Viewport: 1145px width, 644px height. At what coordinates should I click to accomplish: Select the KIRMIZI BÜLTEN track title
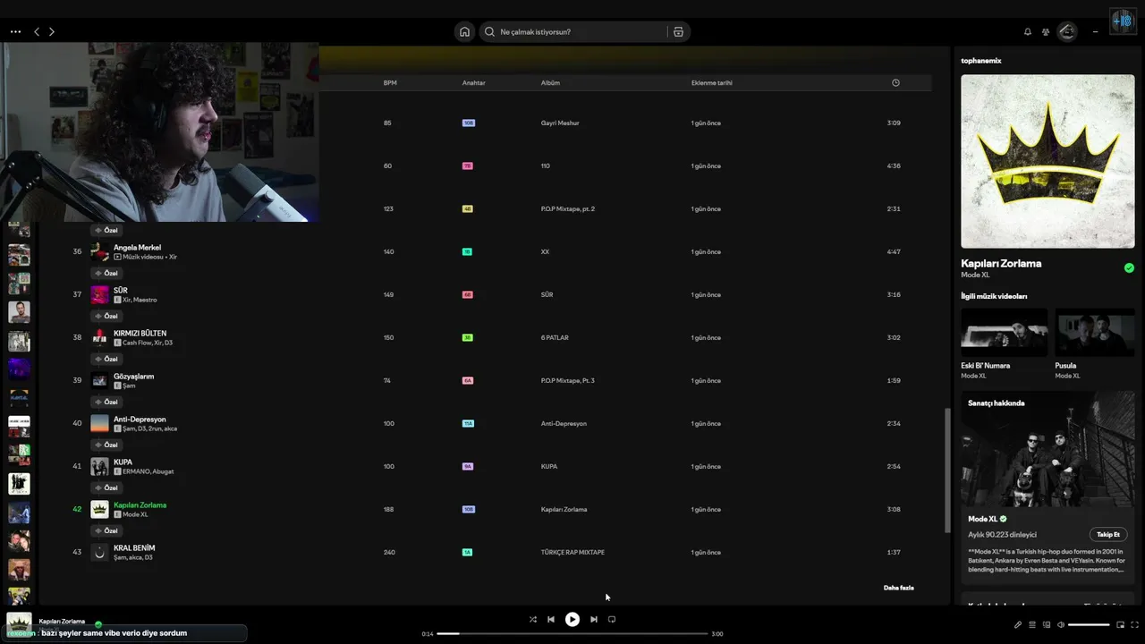(140, 333)
